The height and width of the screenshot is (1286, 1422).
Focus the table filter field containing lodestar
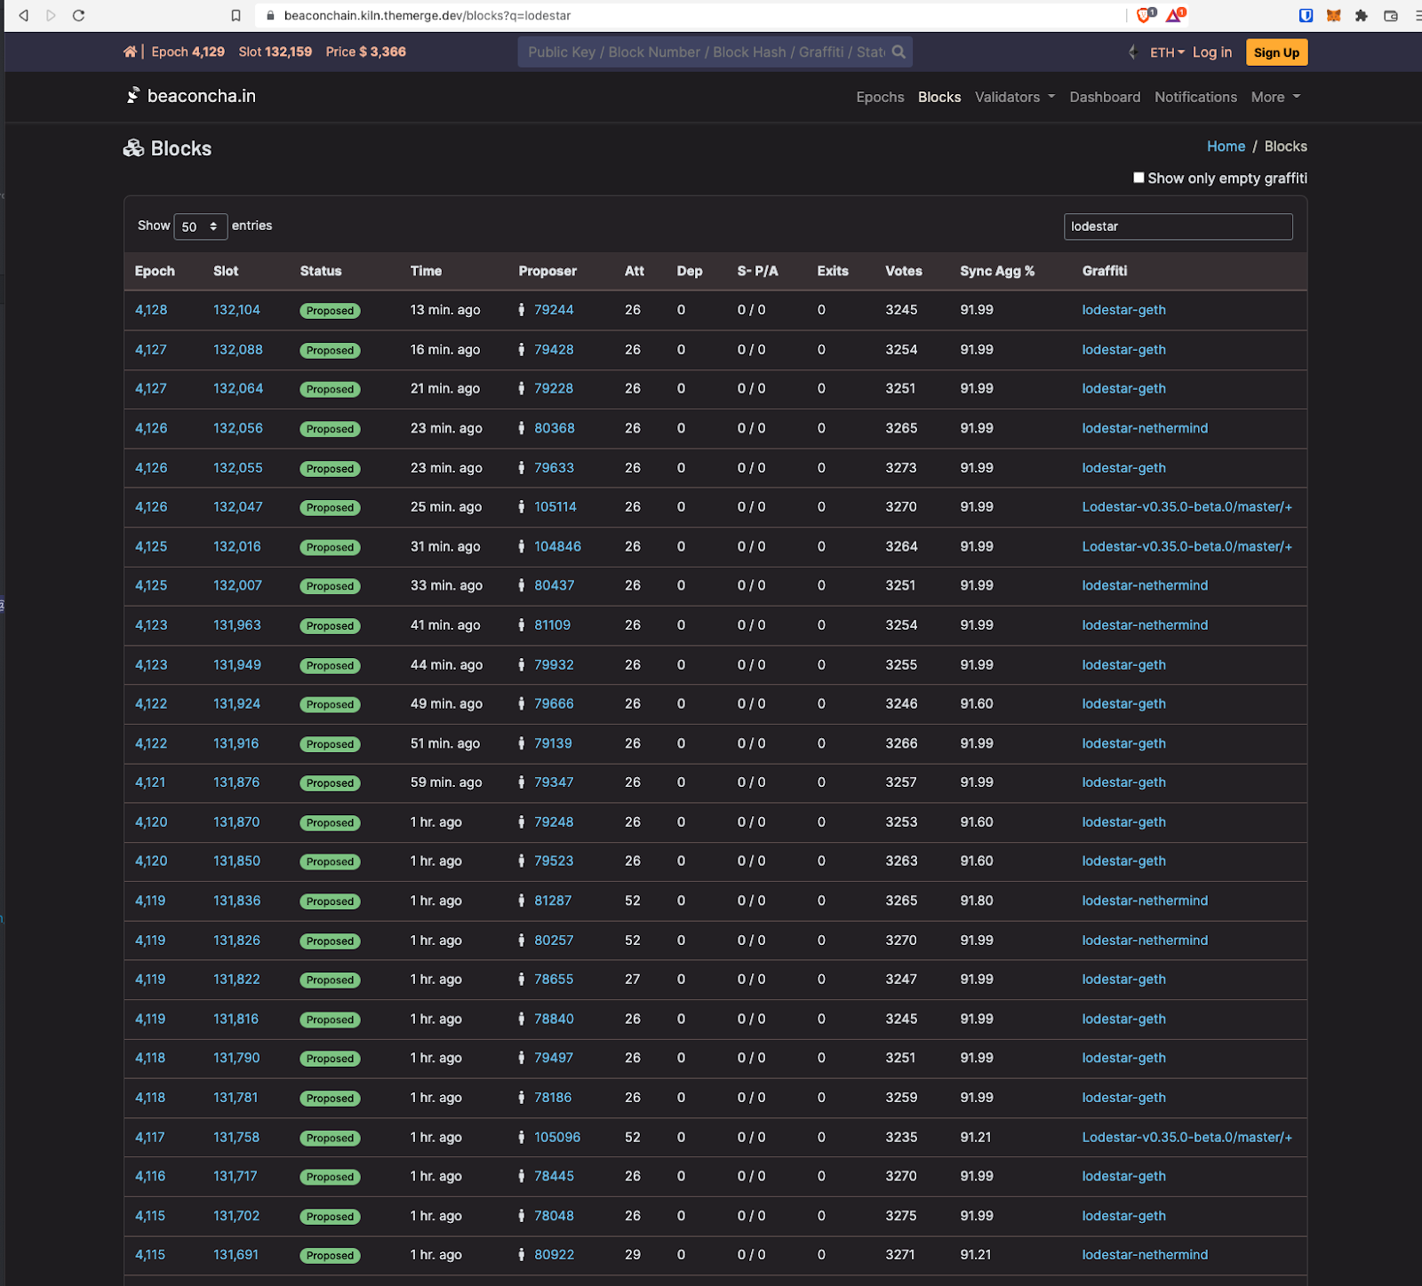[1178, 226]
